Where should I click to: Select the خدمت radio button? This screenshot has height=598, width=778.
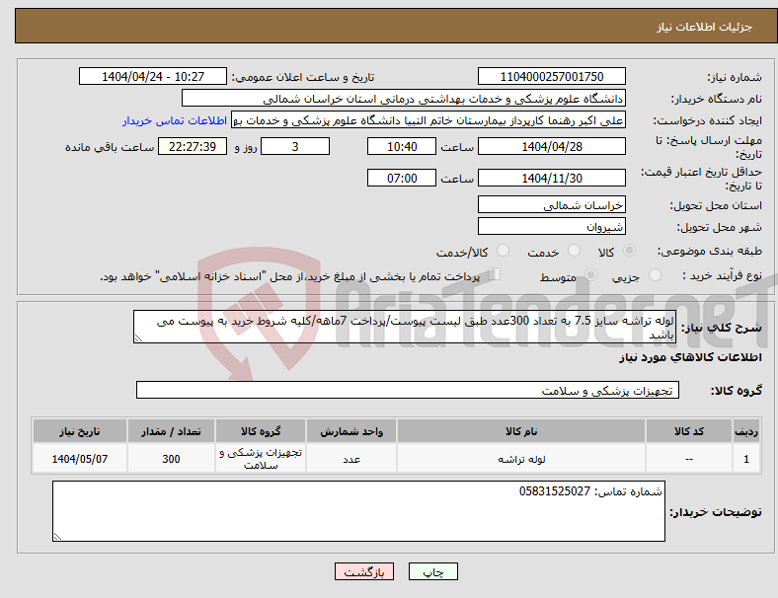tap(574, 251)
